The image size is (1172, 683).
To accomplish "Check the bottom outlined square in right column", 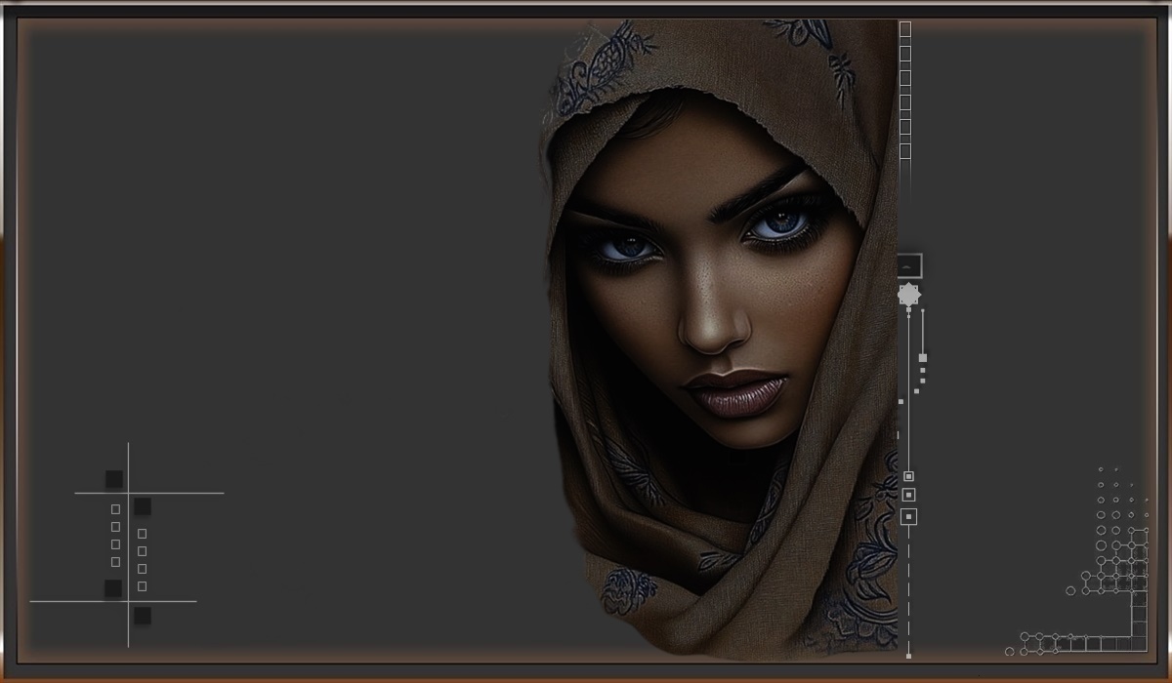I will [143, 586].
